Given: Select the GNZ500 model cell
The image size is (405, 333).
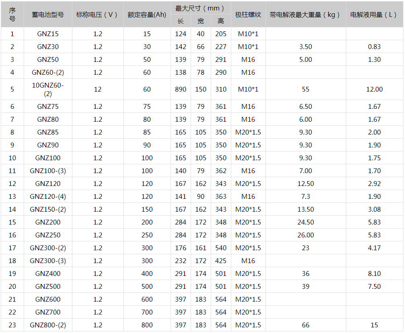Looking at the screenshot, I should [x=48, y=286].
